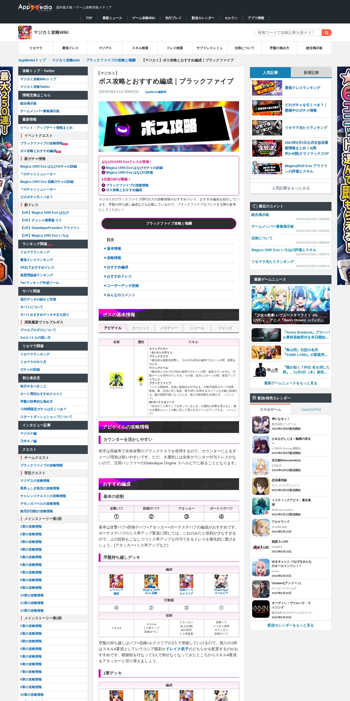Switch to ジェシカ boss tab
Viewport: 350px width, 701px height.
225,328
